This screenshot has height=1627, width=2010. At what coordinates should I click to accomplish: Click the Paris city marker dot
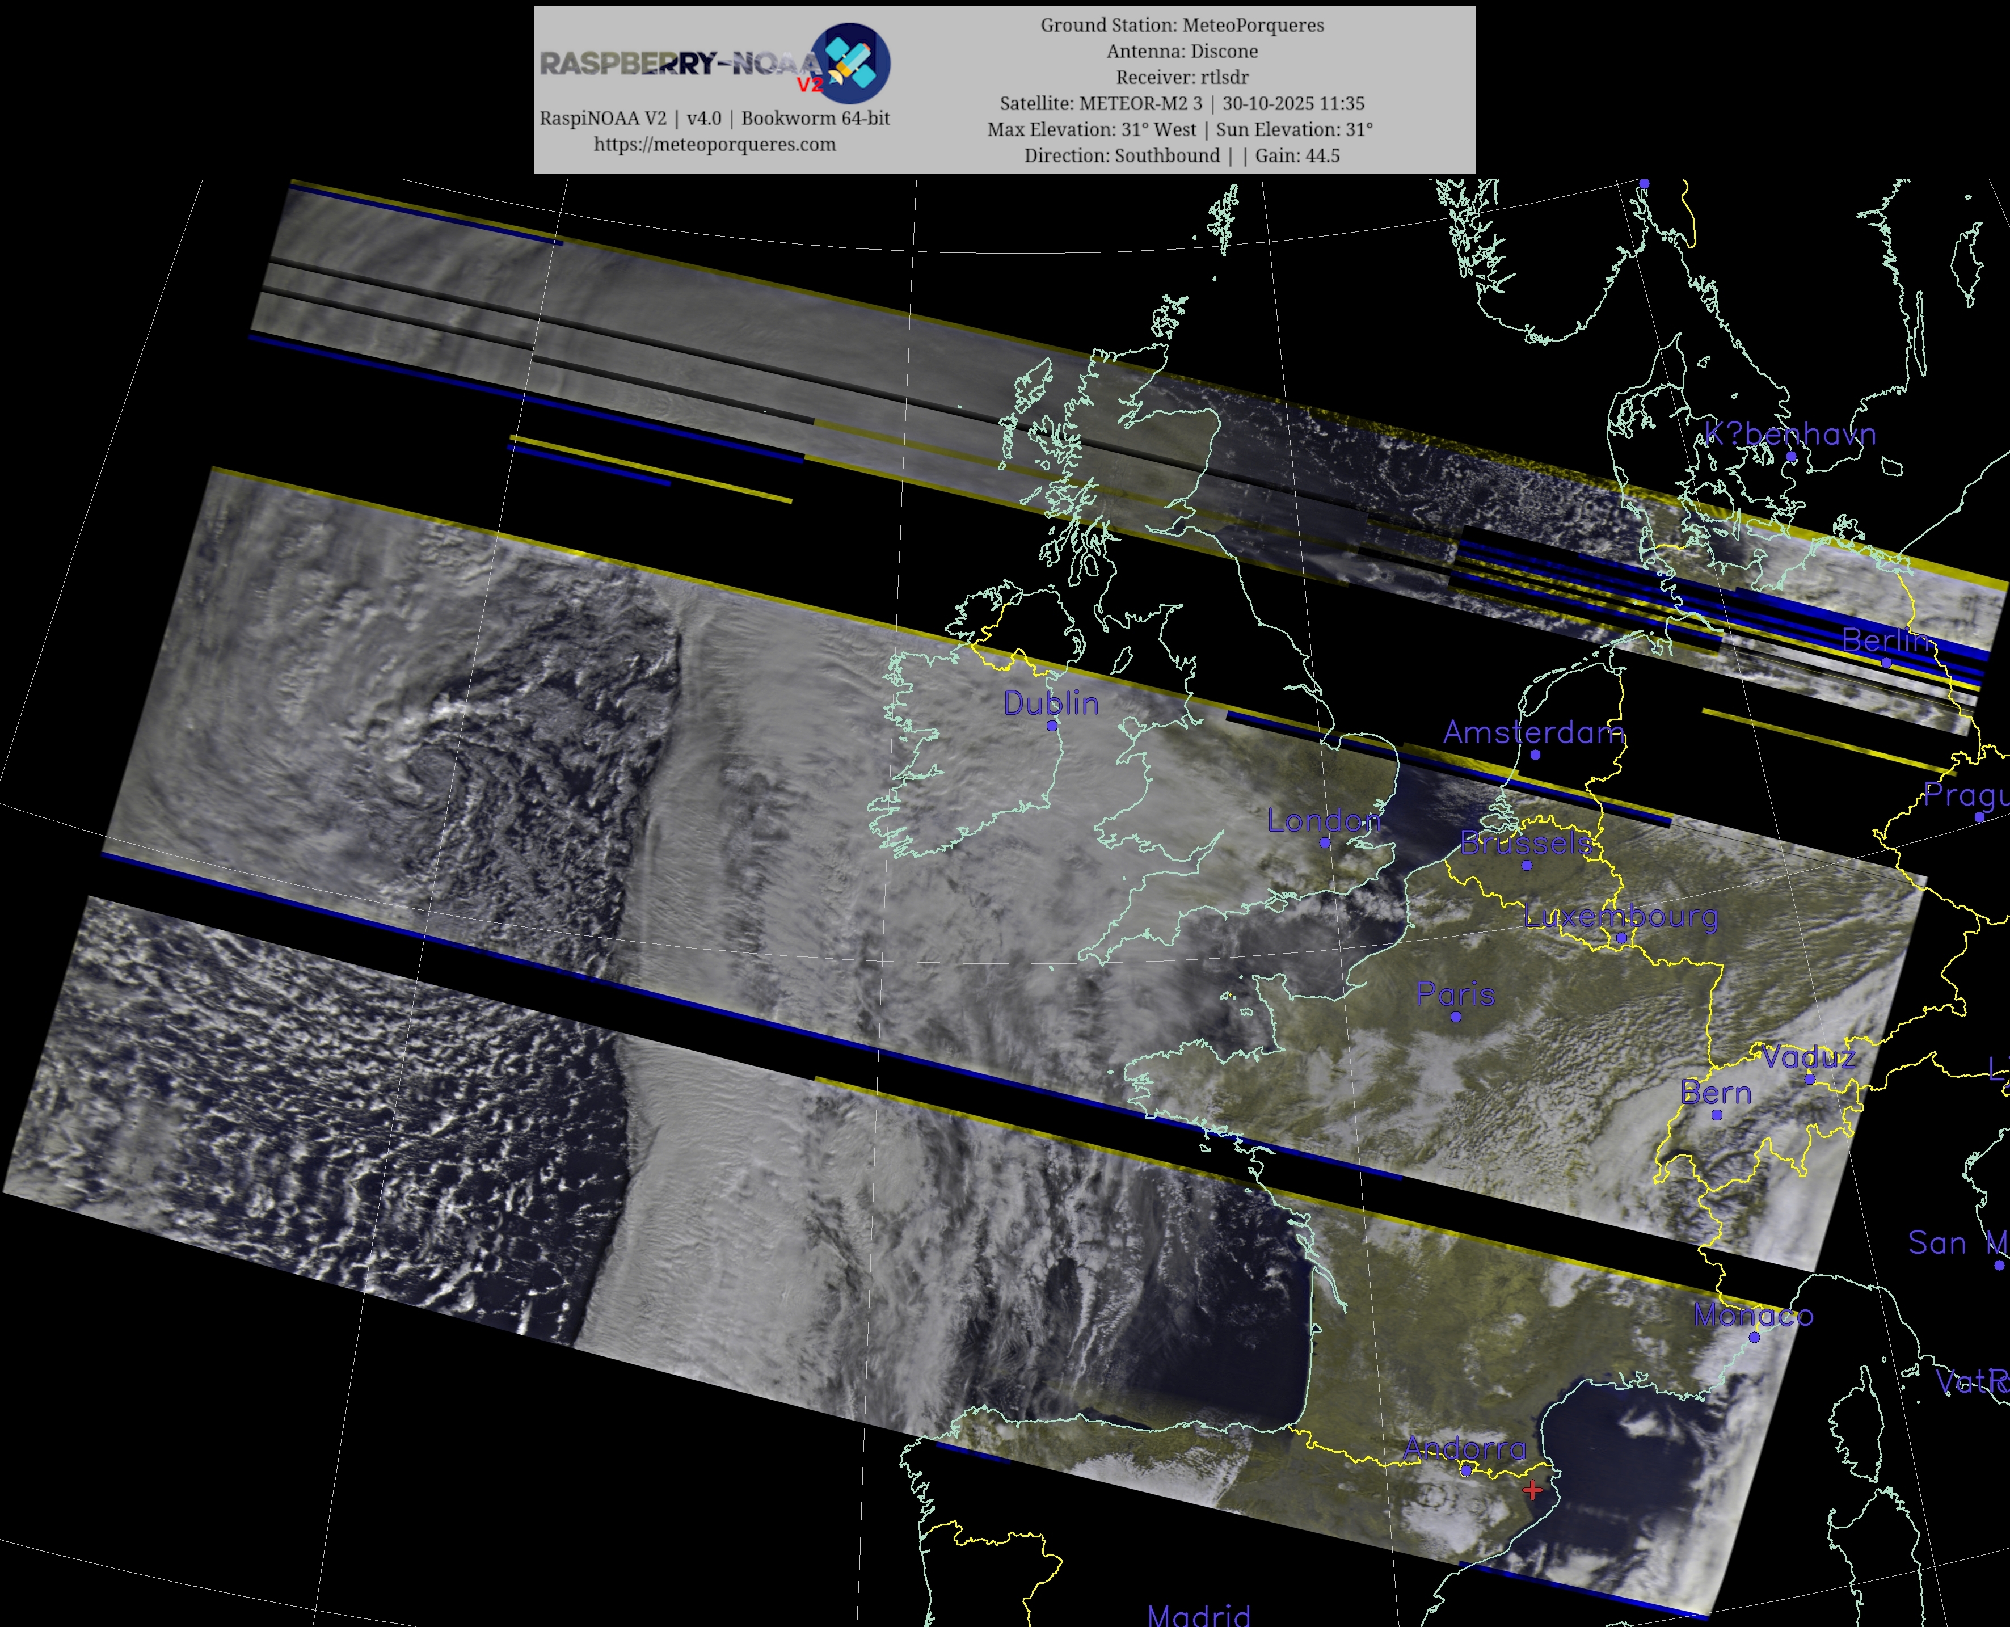(1455, 1017)
